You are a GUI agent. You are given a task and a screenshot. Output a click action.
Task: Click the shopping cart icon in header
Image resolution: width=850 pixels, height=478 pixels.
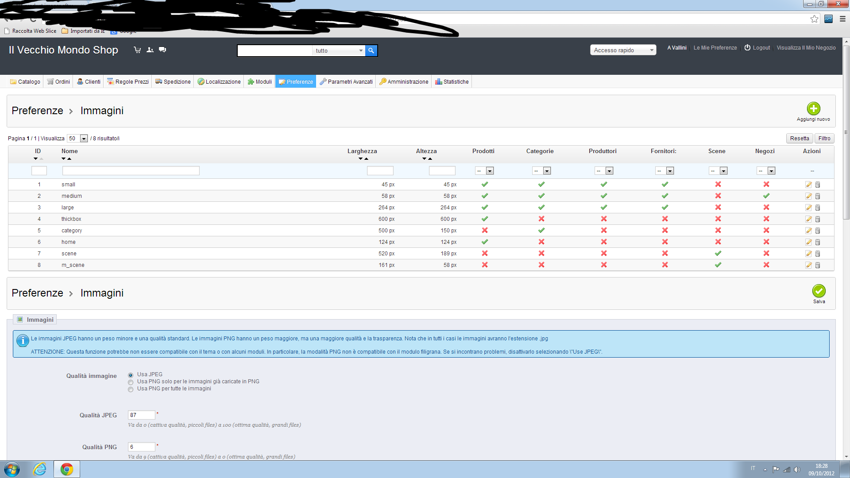pyautogui.click(x=137, y=50)
